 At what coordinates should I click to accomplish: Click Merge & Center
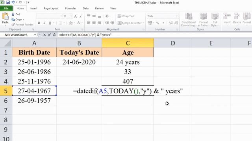[130, 23]
